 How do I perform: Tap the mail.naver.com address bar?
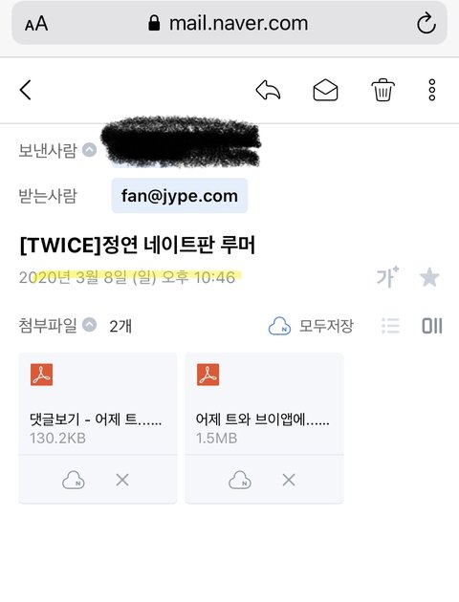pyautogui.click(x=229, y=24)
